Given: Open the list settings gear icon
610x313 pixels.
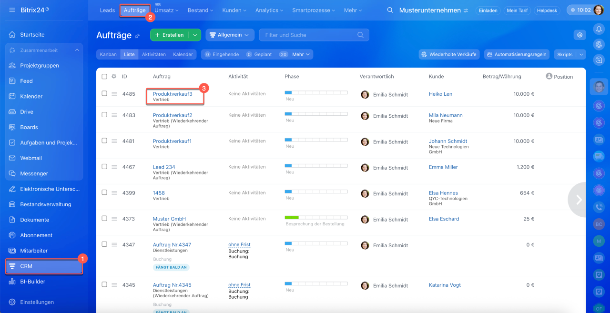Looking at the screenshot, I should pos(579,35).
